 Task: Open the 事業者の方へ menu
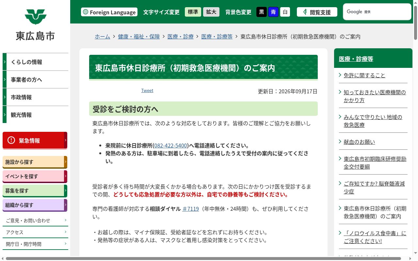tap(35, 80)
